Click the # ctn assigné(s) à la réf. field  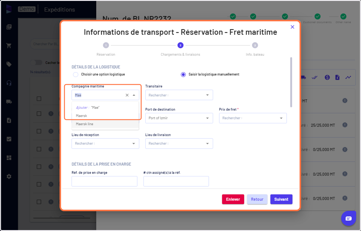176,181
